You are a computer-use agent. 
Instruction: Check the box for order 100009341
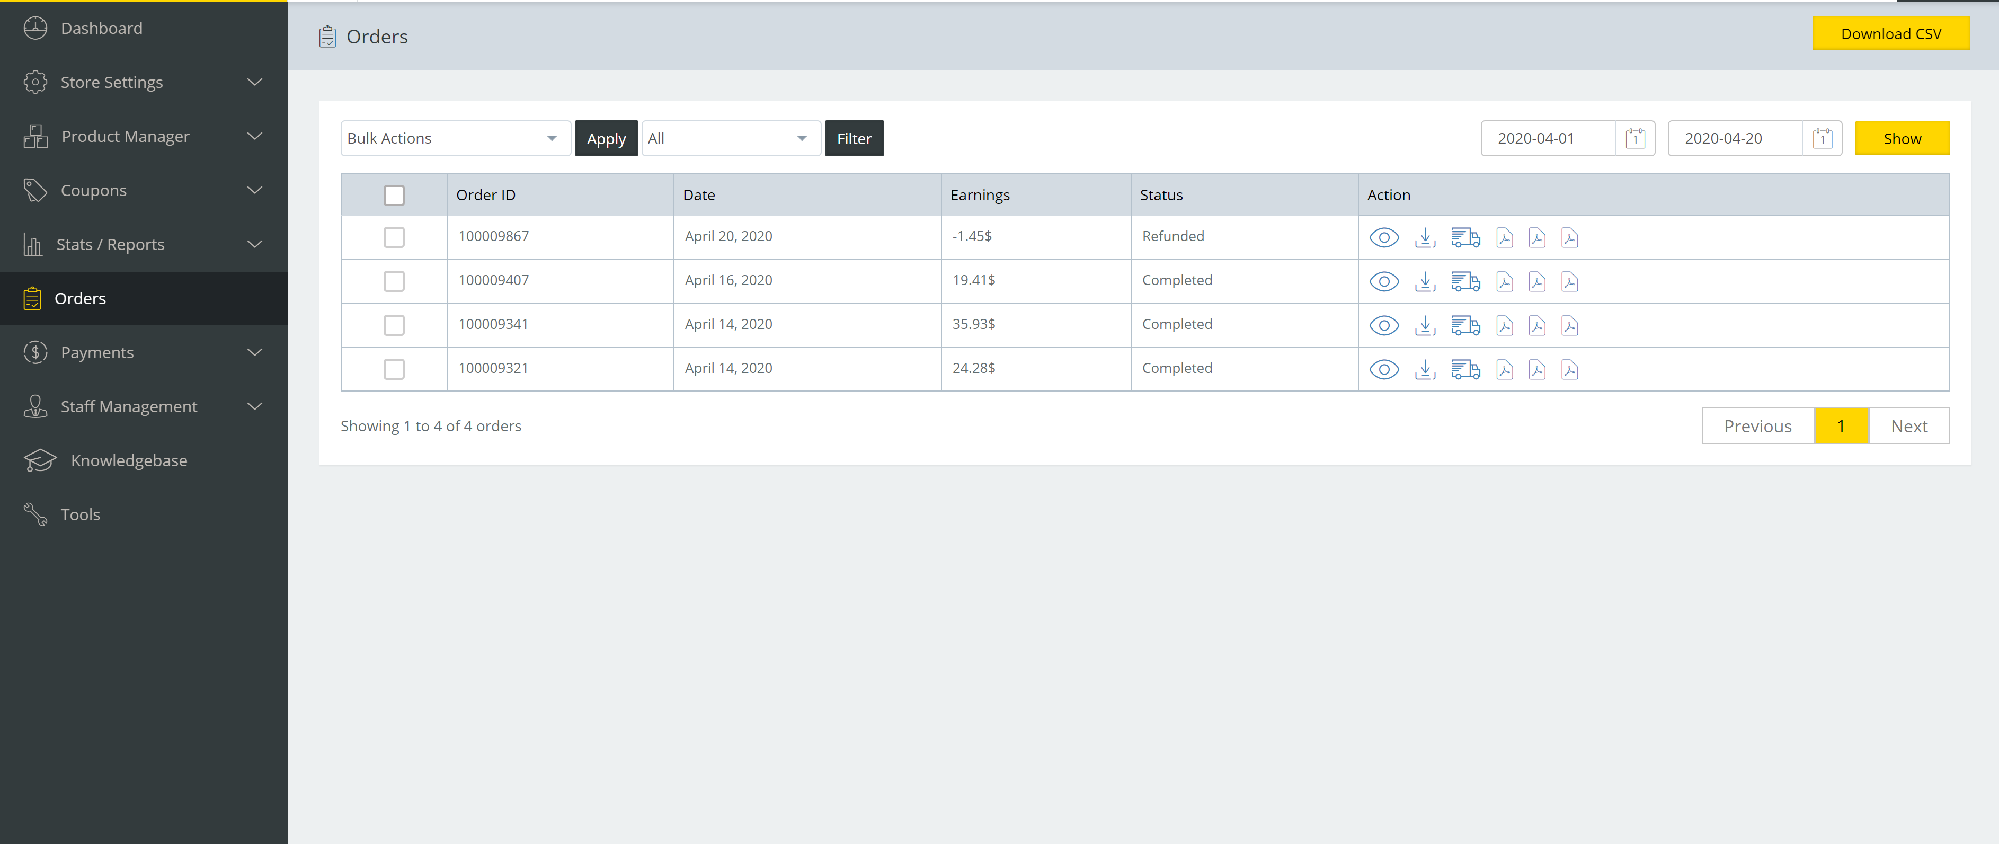pos(394,326)
